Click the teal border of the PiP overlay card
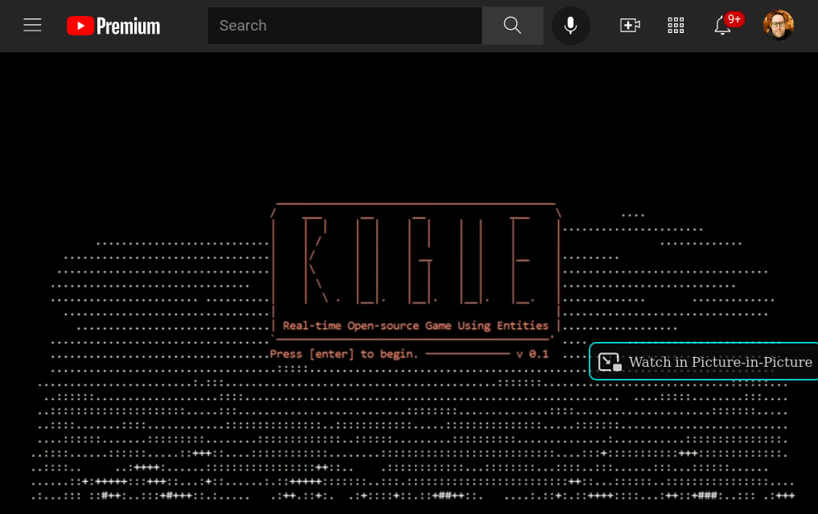The width and height of the screenshot is (818, 514). pos(704,344)
